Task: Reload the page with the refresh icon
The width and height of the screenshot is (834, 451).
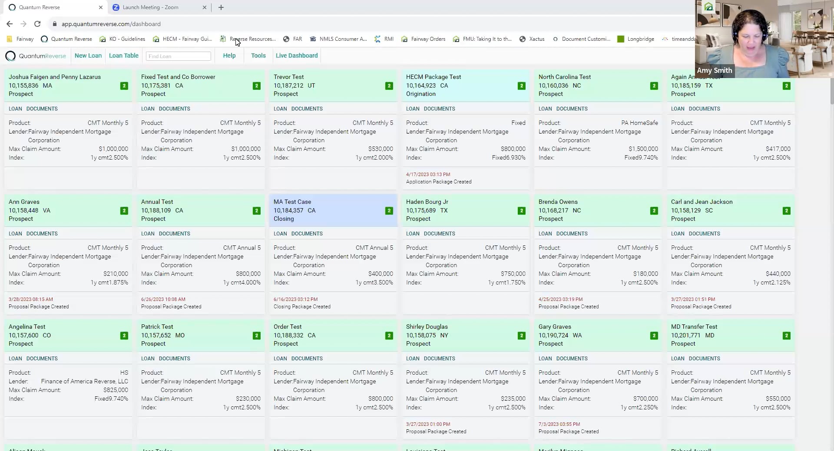Action: [x=37, y=24]
